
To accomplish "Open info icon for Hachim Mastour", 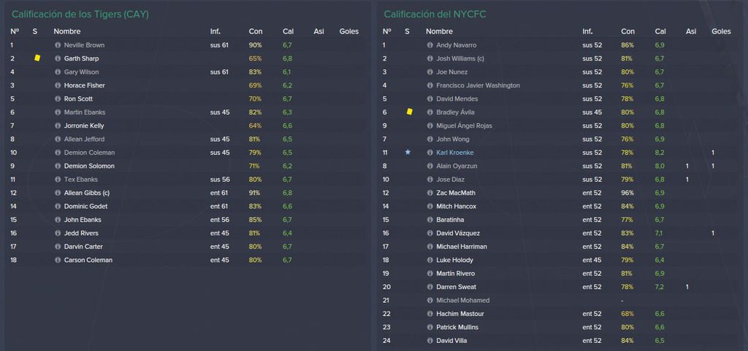I will point(430,314).
